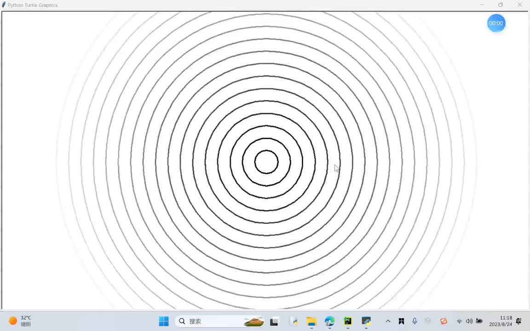Viewport: 530px width, 331px height.
Task: Open File Explorer from the taskbar
Action: 311,321
